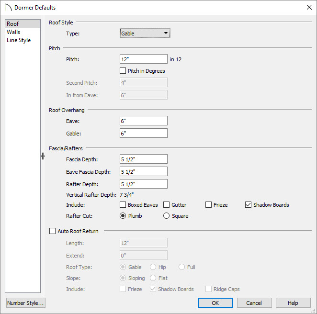Check the Boxed Eaves option
Screen dimensions: 317x314
(x=123, y=205)
